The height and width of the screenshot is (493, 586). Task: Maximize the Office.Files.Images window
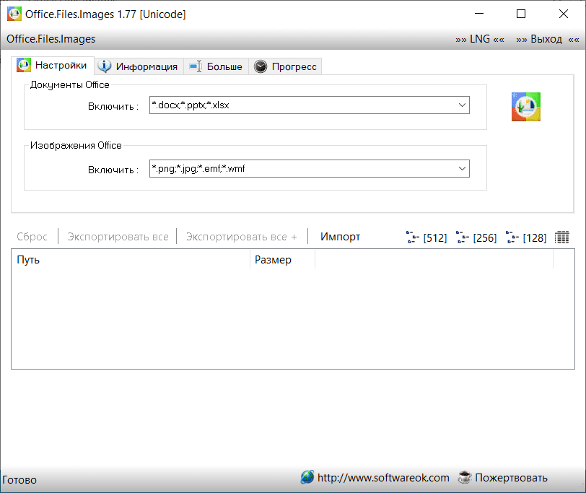click(x=521, y=14)
